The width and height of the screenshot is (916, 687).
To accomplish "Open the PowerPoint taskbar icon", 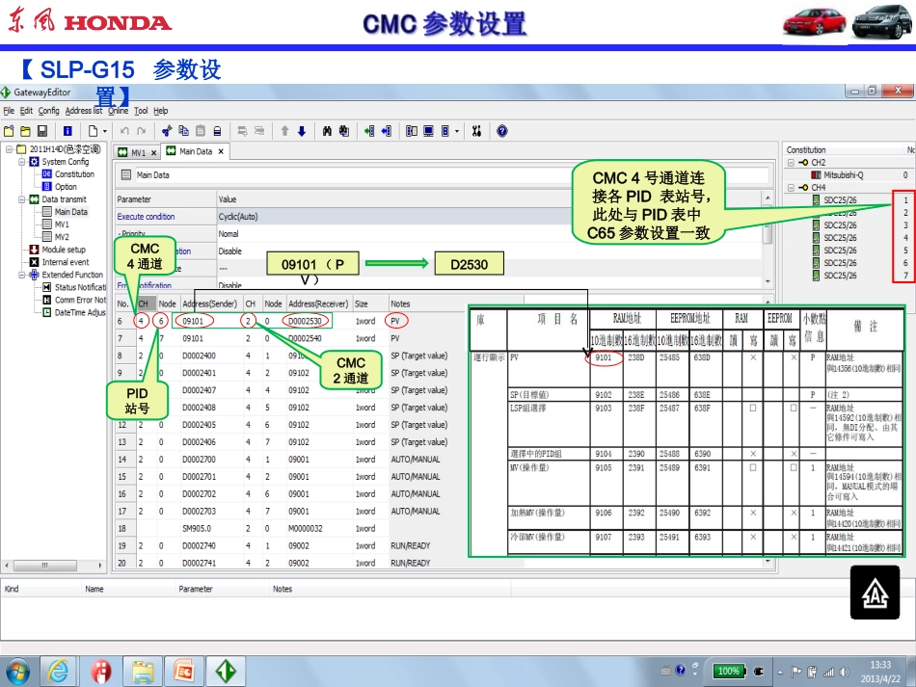I will pyautogui.click(x=184, y=672).
